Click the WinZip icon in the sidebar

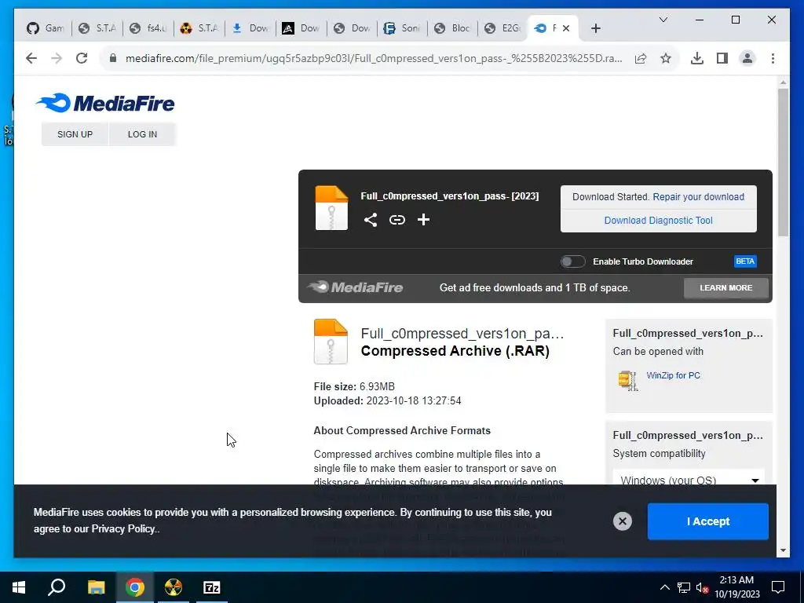click(628, 381)
